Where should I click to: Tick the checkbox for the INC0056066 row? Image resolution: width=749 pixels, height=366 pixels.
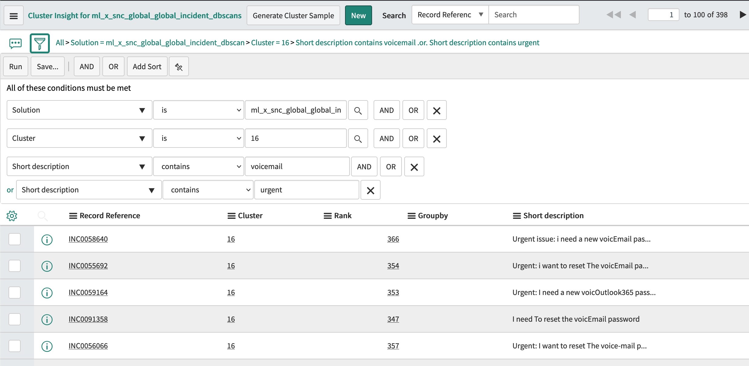click(x=14, y=346)
